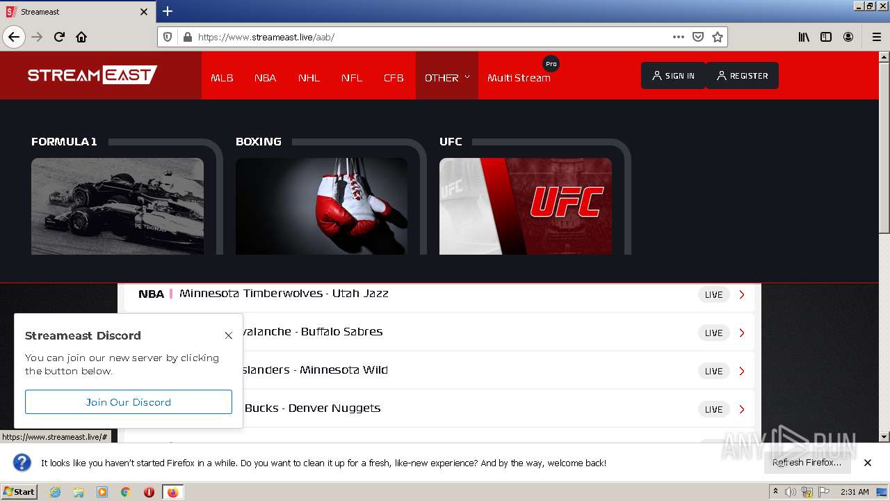Open File Explorer from taskbar
Viewport: 890px width, 501px height.
click(x=79, y=492)
